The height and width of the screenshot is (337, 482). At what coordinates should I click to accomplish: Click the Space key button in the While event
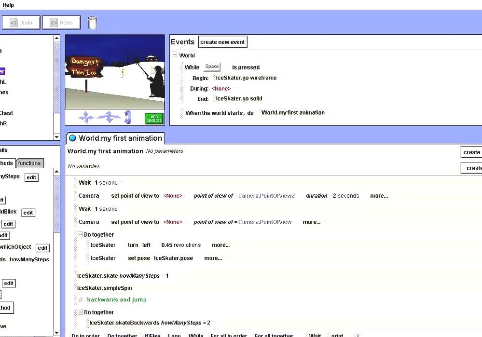(211, 67)
